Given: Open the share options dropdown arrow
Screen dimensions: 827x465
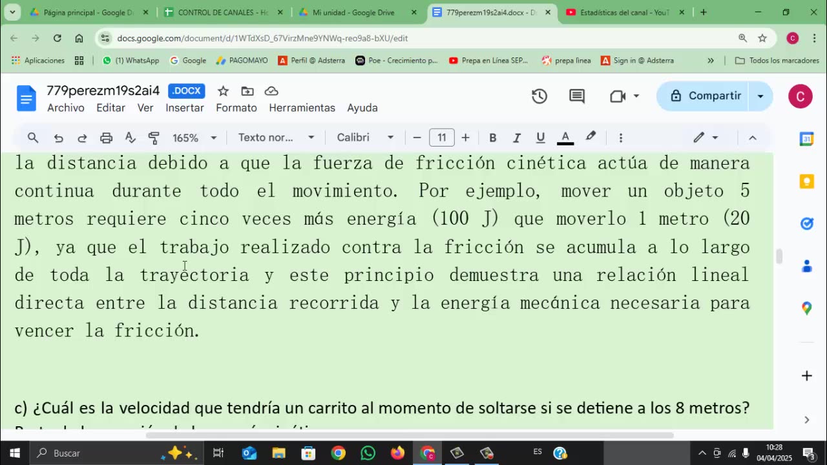Looking at the screenshot, I should [760, 96].
